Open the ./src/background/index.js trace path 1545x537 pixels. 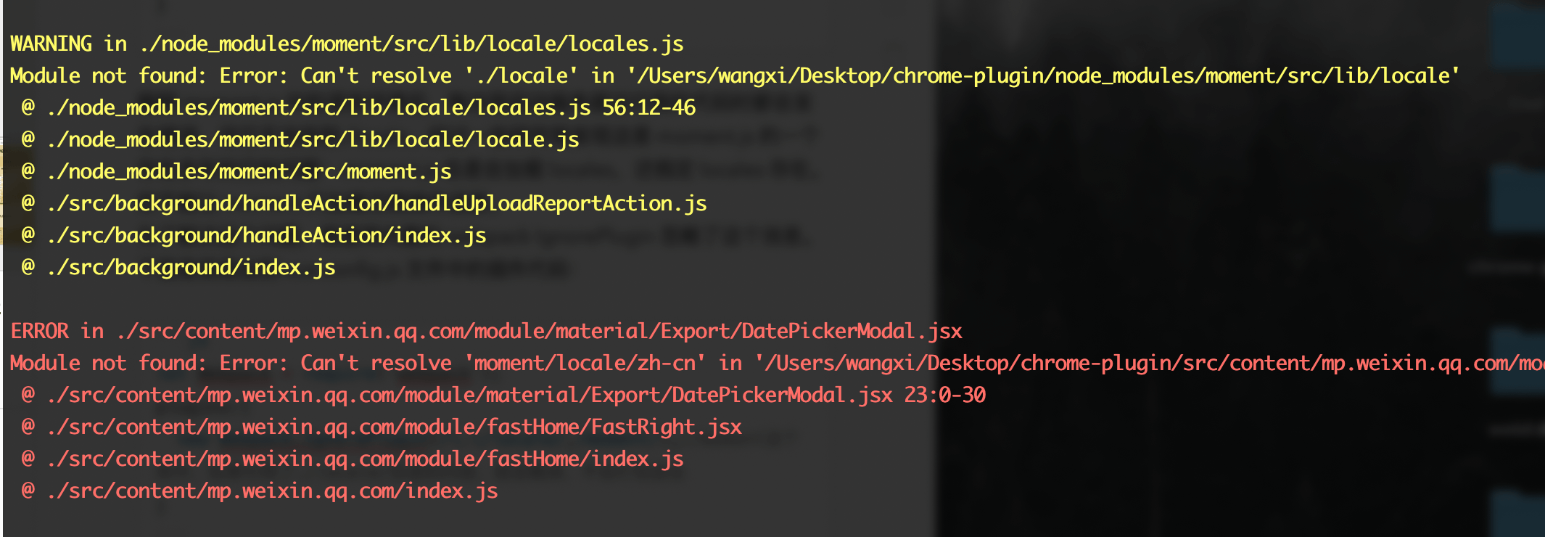pyautogui.click(x=191, y=268)
